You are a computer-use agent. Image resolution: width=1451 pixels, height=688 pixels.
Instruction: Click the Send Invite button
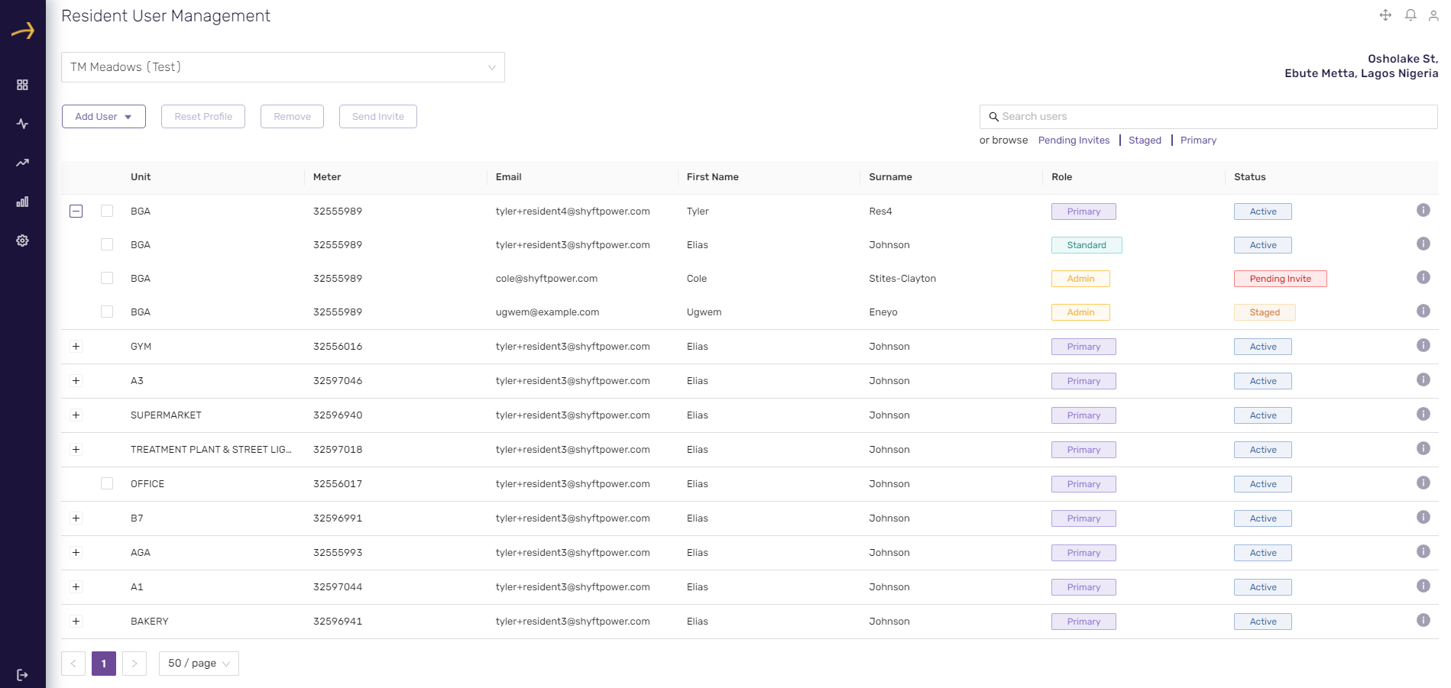tap(378, 117)
